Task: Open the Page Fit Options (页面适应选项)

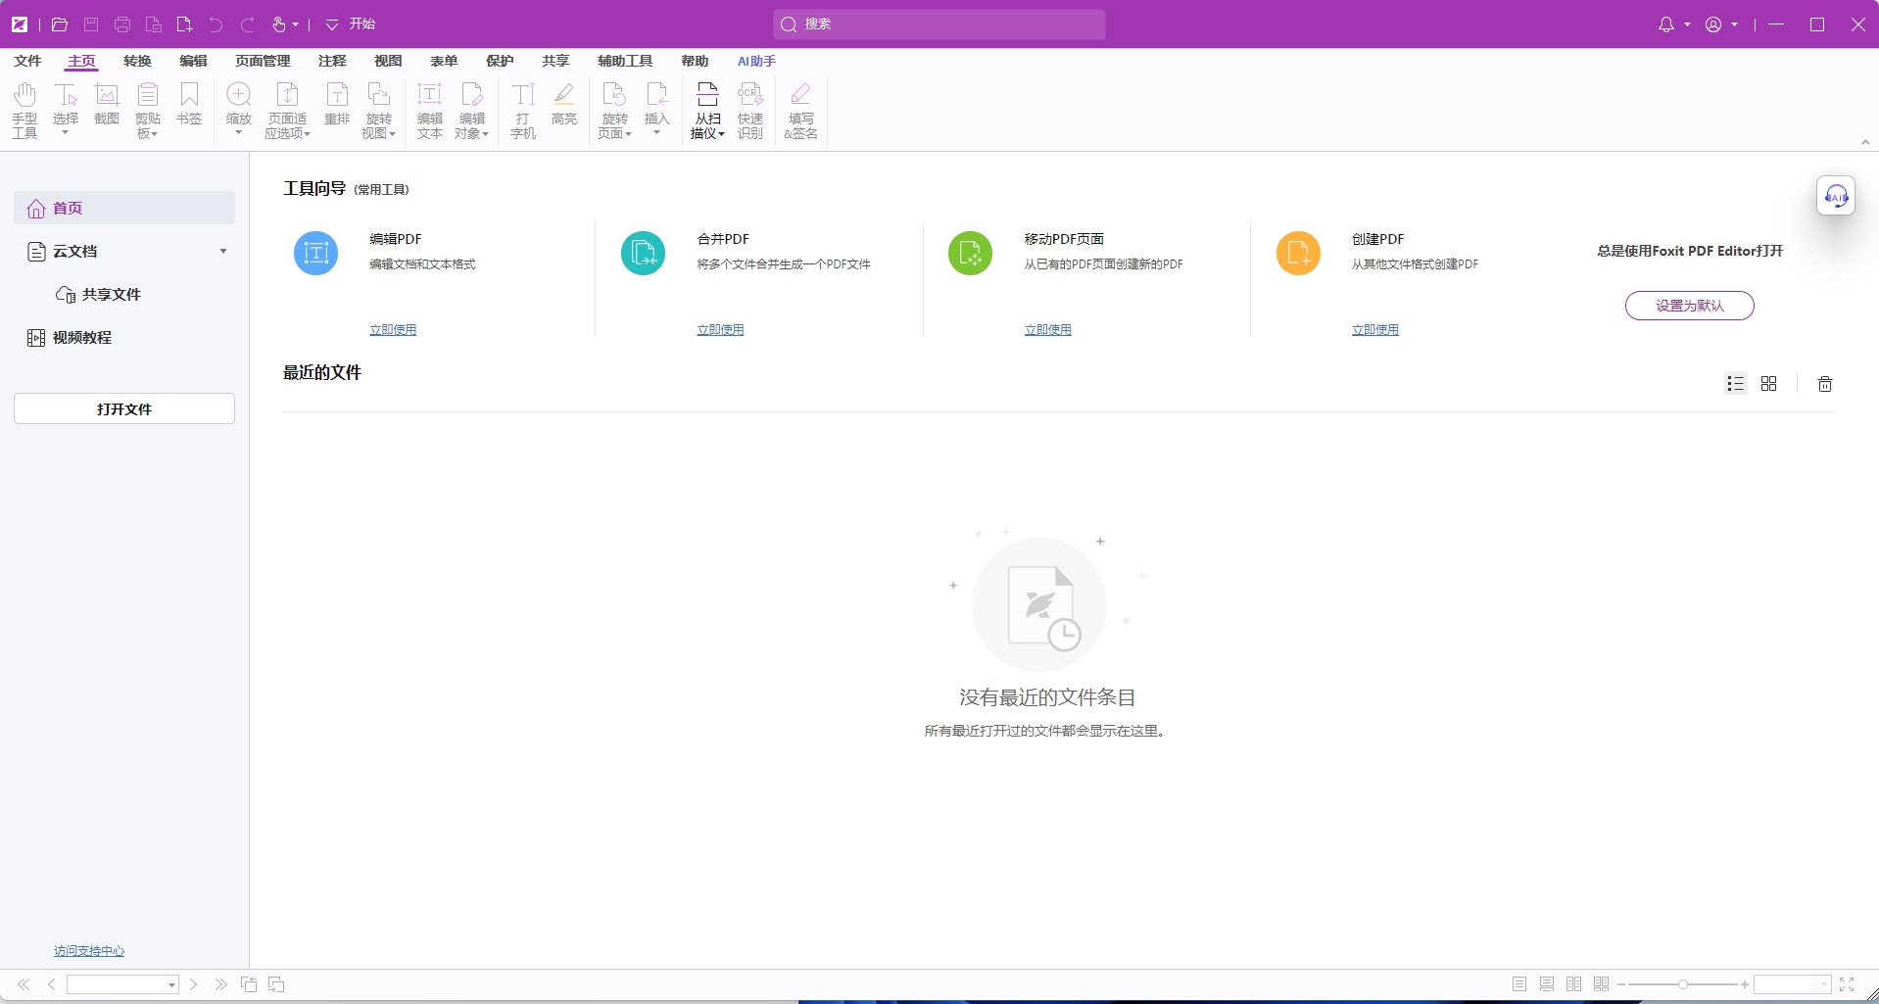Action: [288, 110]
